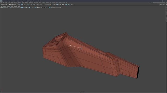
Task: Open the panel Show menu
Action: click(x=12, y=6)
